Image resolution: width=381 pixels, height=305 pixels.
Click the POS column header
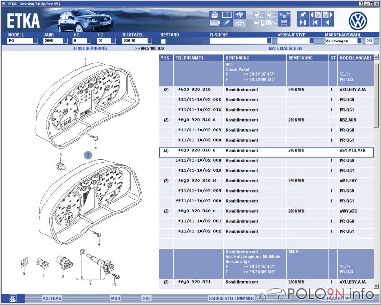[166, 58]
